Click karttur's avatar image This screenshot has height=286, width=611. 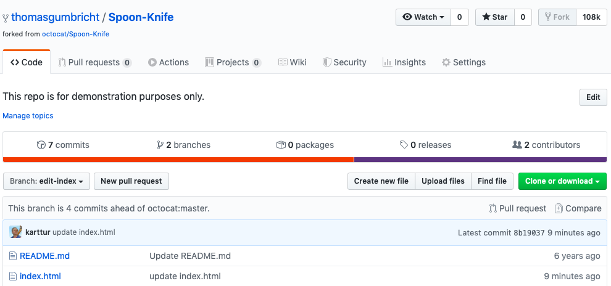(x=15, y=232)
